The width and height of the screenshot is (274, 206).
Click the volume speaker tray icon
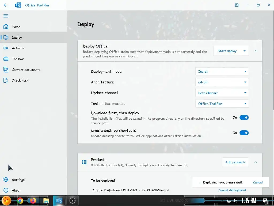[235, 201]
